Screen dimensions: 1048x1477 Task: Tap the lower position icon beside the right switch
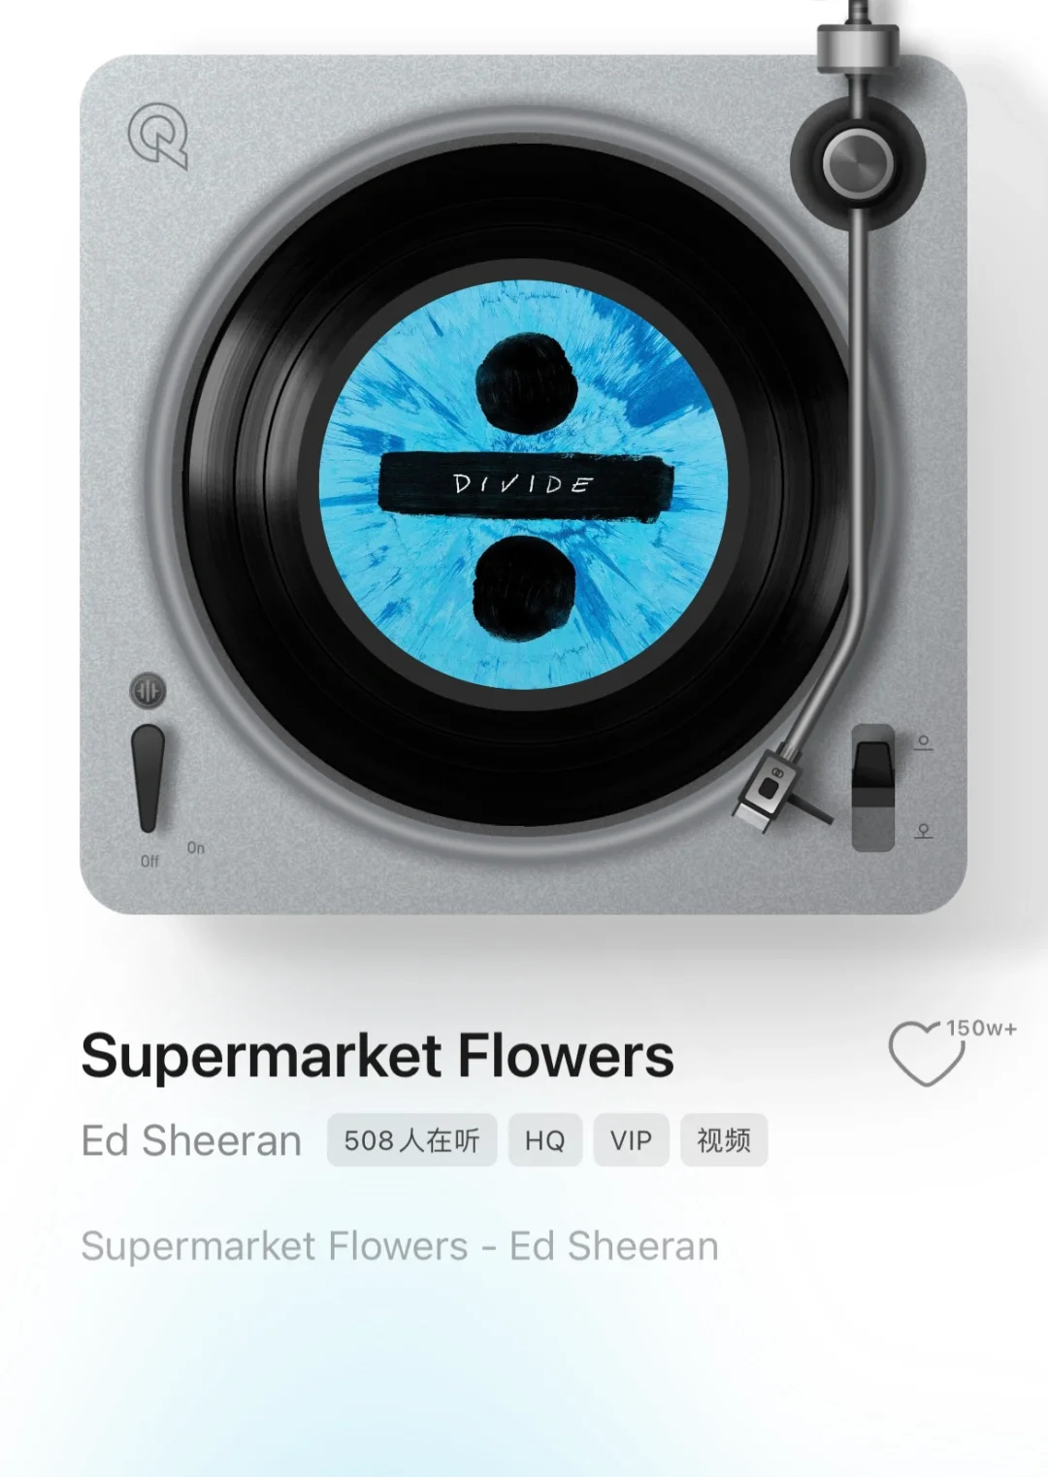[923, 831]
